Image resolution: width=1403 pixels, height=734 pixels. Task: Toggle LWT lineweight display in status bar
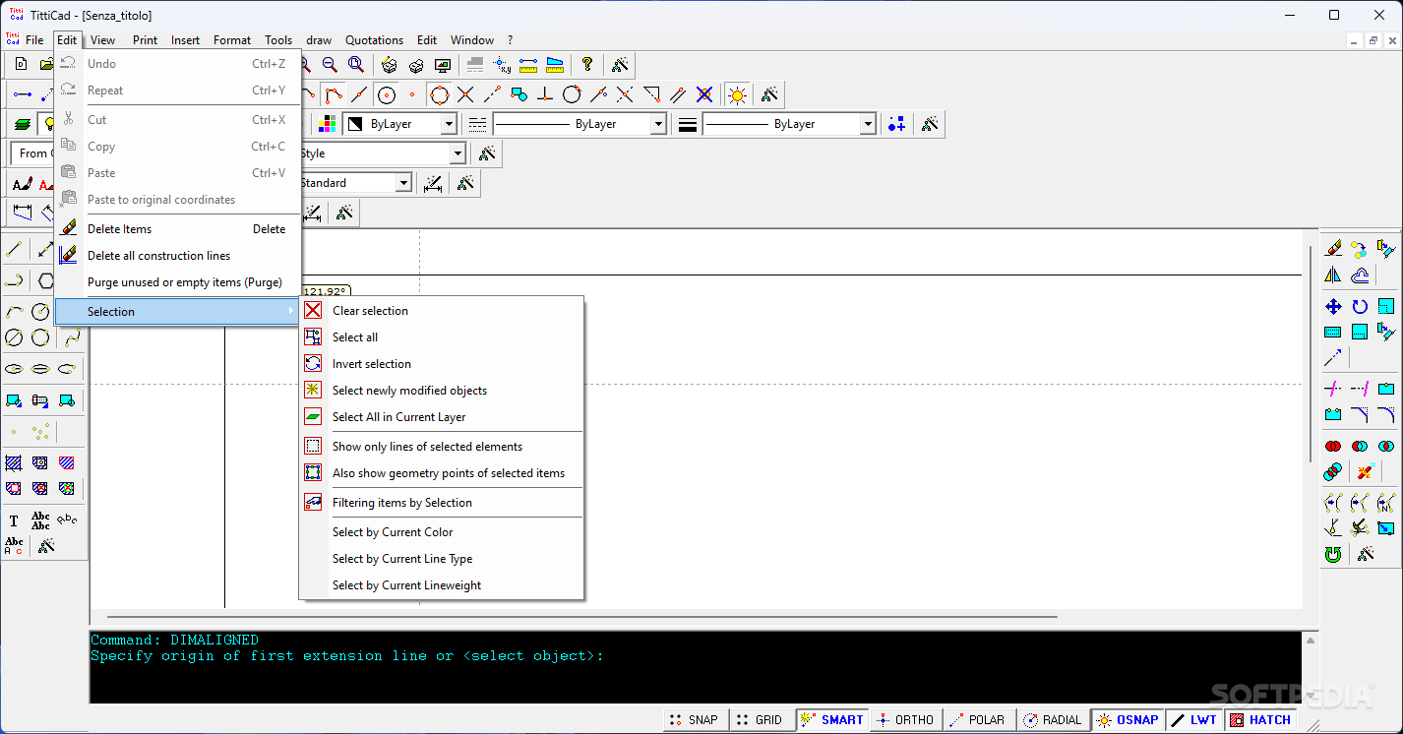coord(1194,720)
